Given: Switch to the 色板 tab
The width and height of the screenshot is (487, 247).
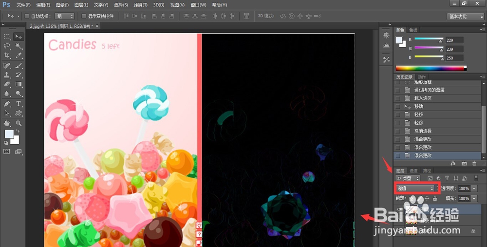Looking at the screenshot, I should [x=413, y=30].
